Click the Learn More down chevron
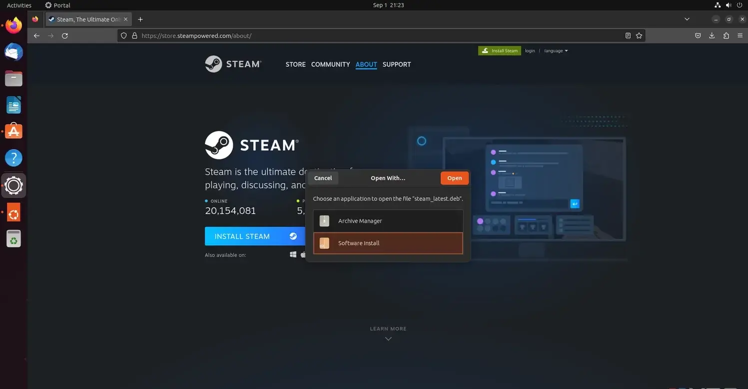This screenshot has width=748, height=389. (x=388, y=339)
